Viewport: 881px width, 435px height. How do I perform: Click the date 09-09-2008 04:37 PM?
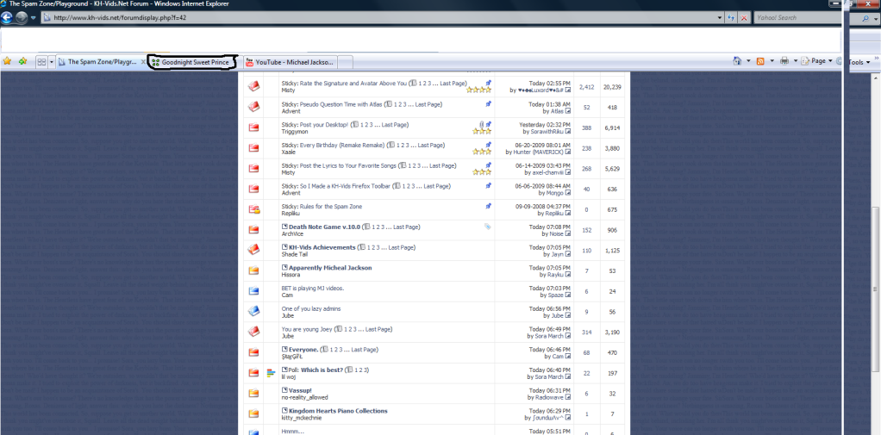point(544,207)
